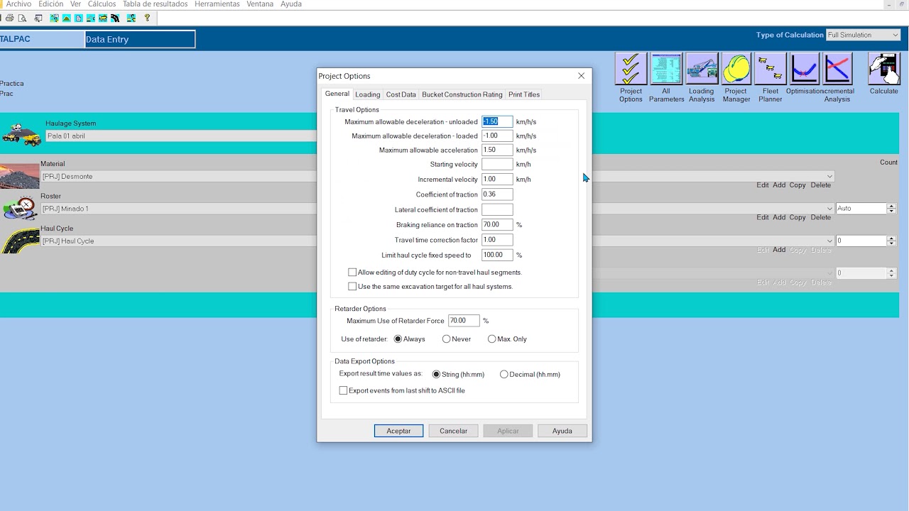Click the Roster clock icon

[21, 208]
